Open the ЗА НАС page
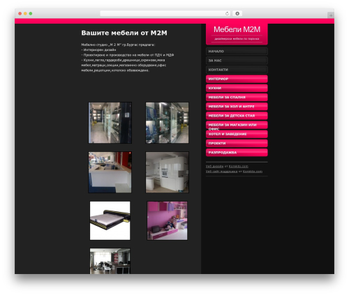 (237, 61)
